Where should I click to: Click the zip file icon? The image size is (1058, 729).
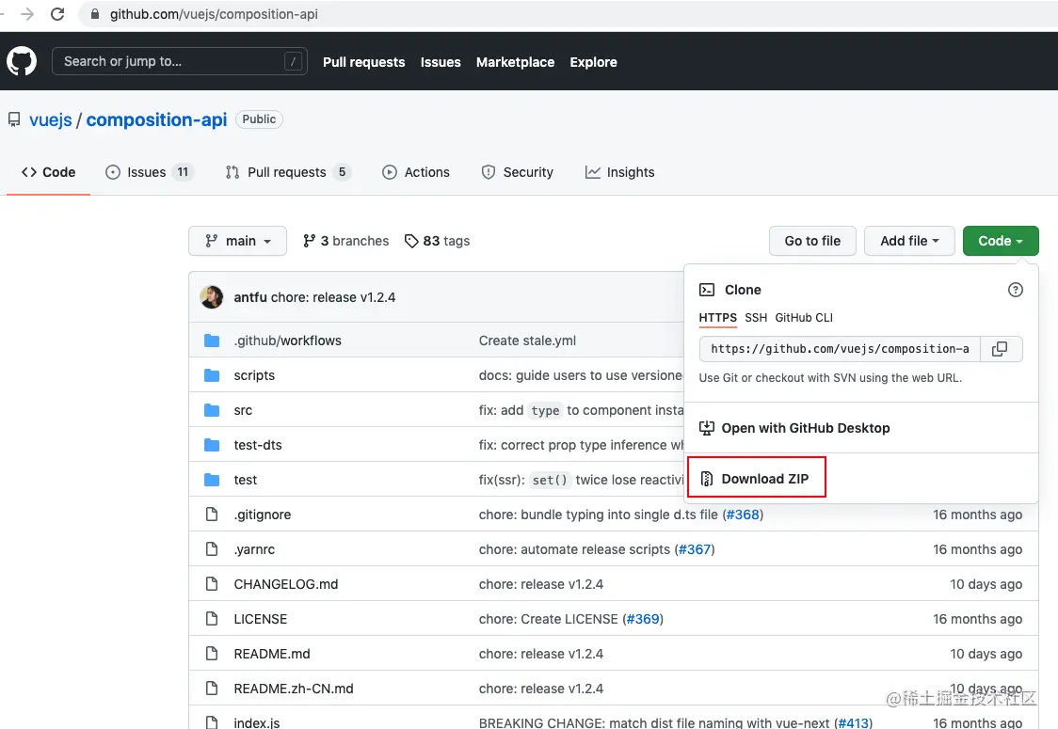click(x=707, y=479)
